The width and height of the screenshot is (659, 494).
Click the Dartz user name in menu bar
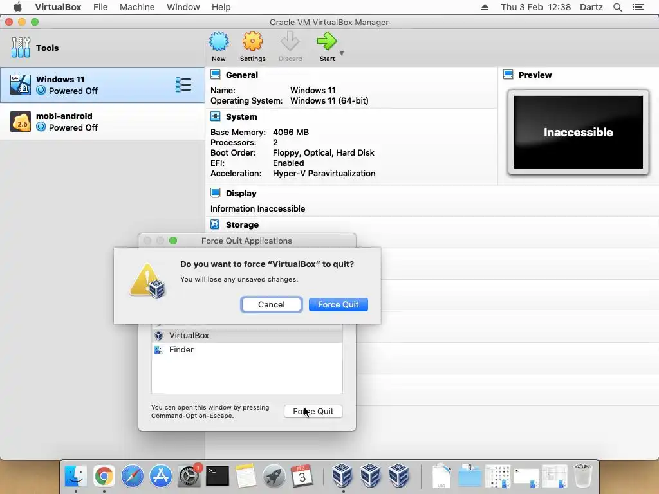tap(591, 7)
